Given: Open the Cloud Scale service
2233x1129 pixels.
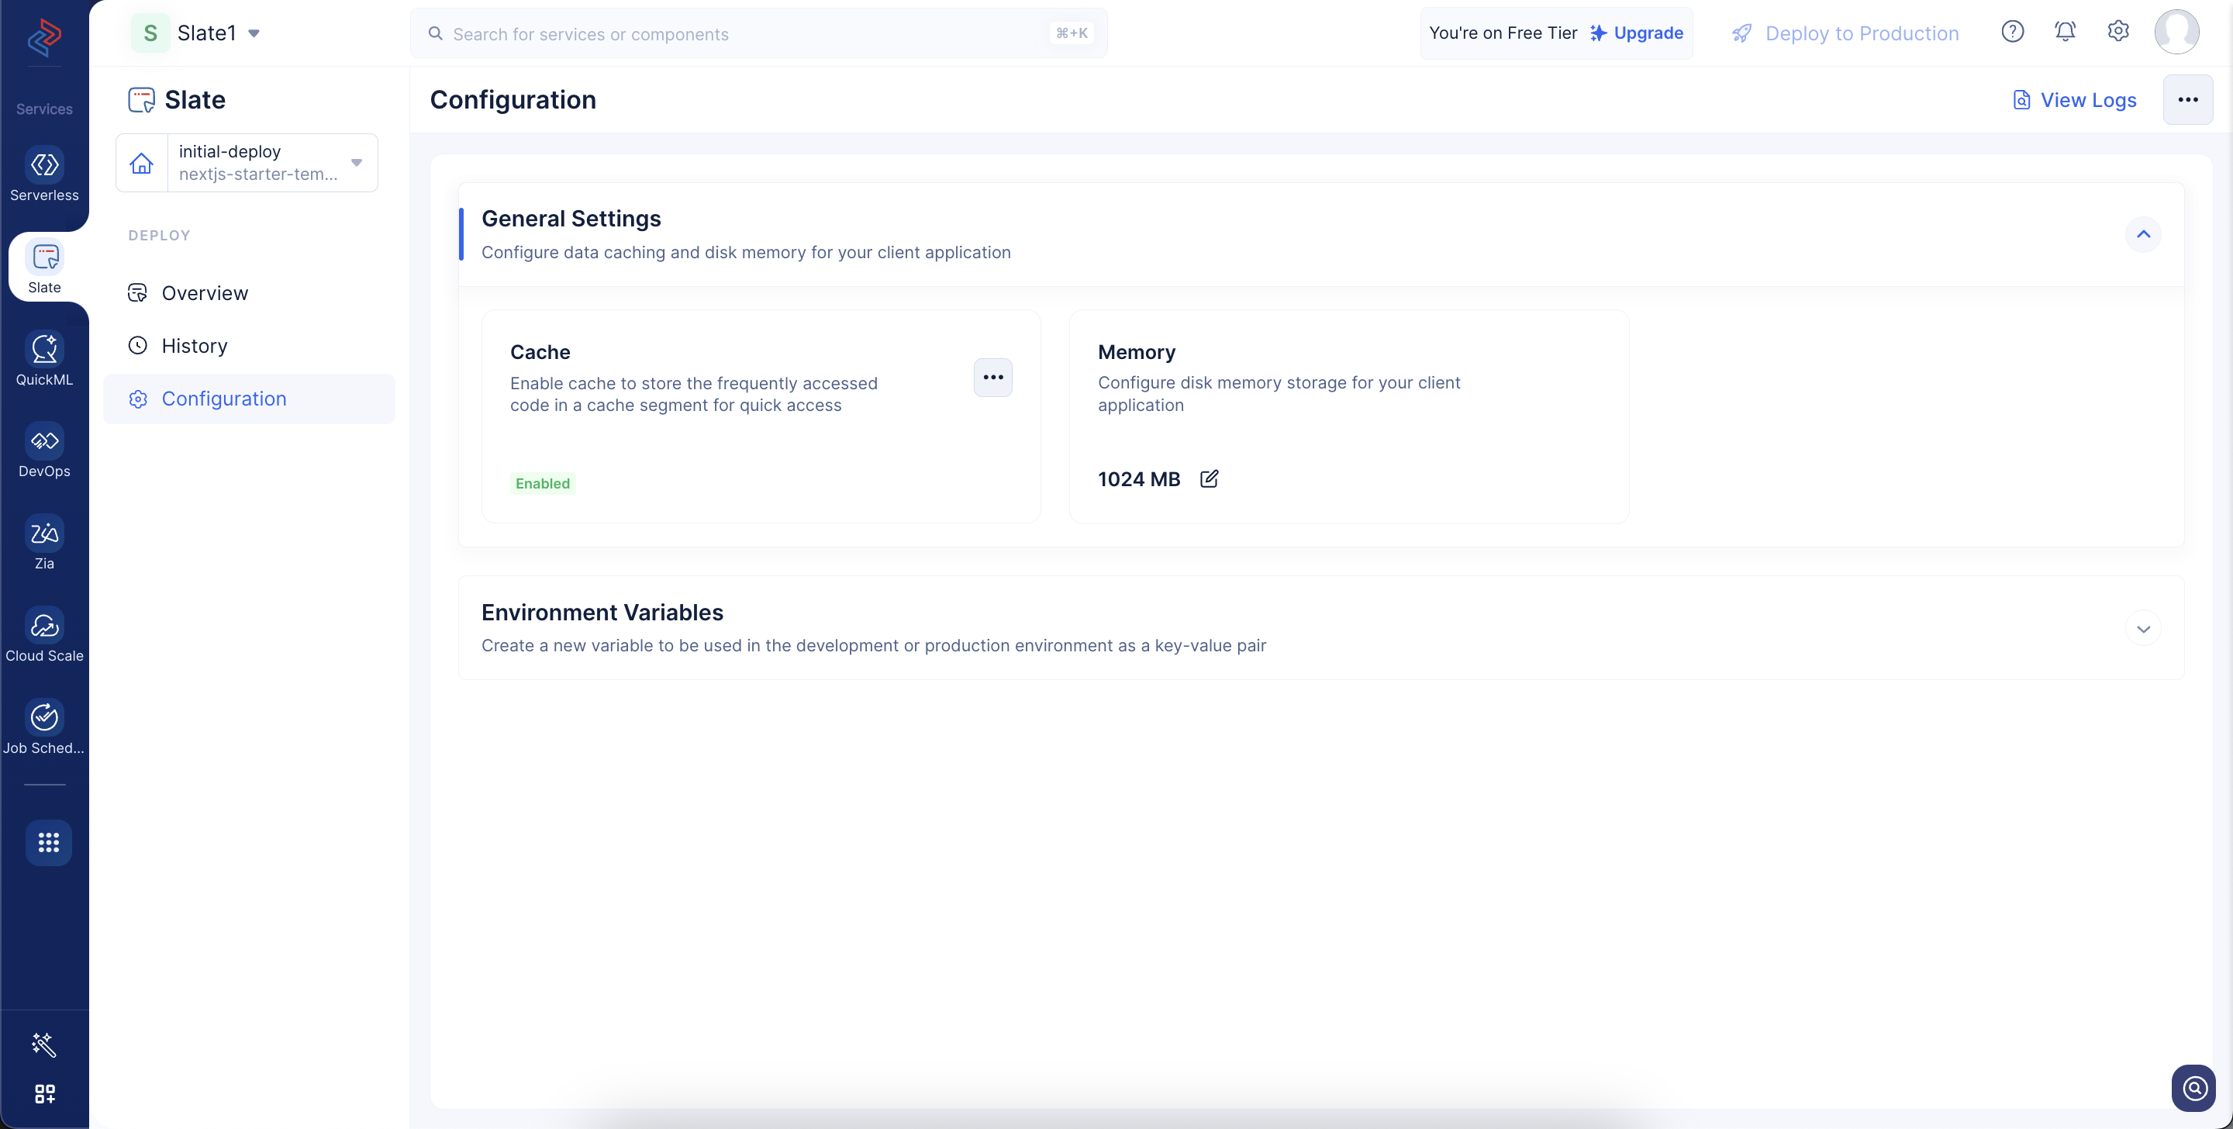Looking at the screenshot, I should point(44,637).
